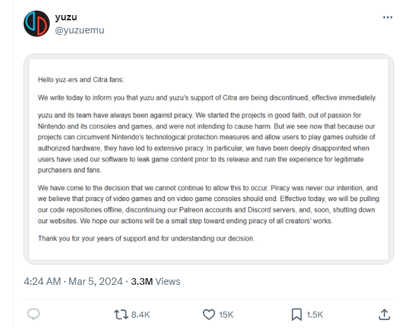The image size is (400, 328).
Task: Bookmark this yuzu tweet
Action: click(297, 314)
